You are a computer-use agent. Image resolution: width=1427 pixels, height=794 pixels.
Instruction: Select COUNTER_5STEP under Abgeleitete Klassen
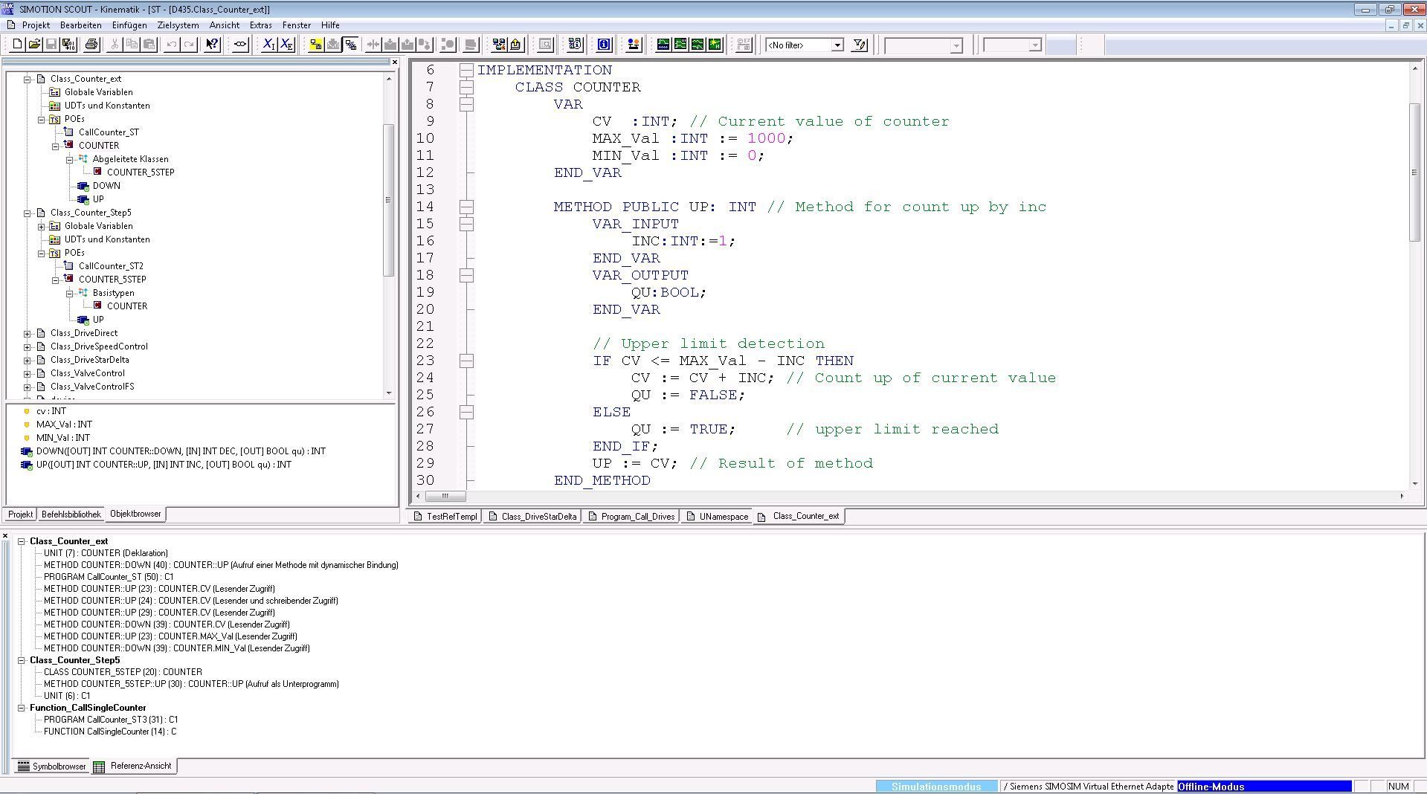pos(140,172)
